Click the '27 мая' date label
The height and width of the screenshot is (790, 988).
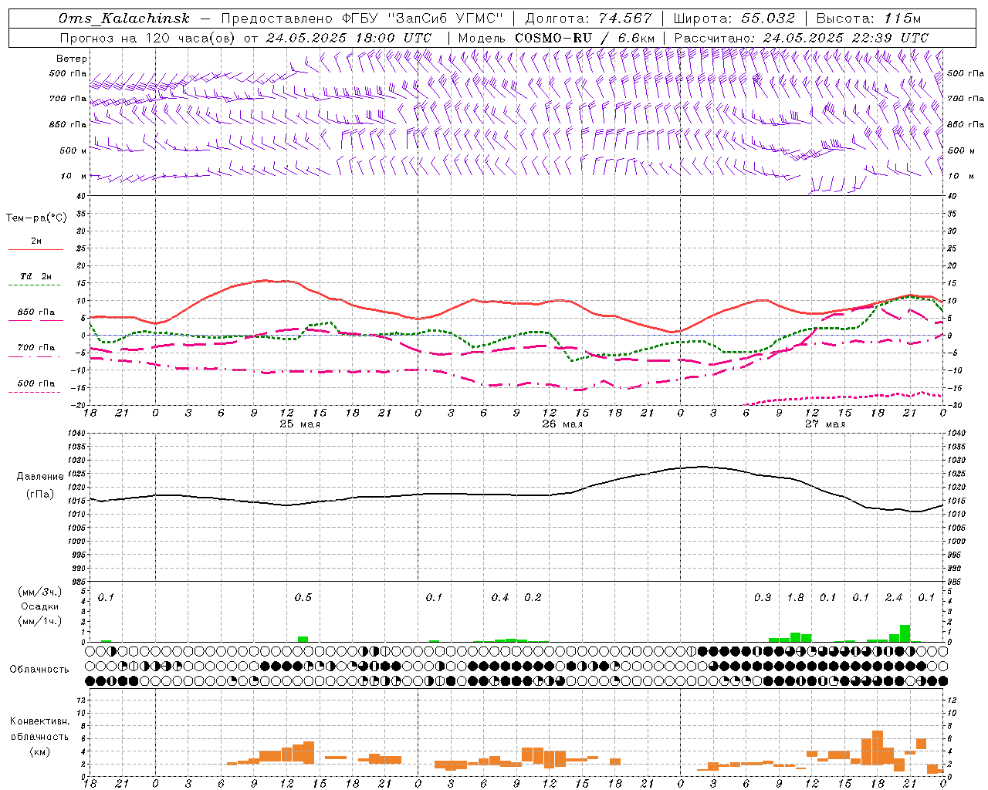824,424
